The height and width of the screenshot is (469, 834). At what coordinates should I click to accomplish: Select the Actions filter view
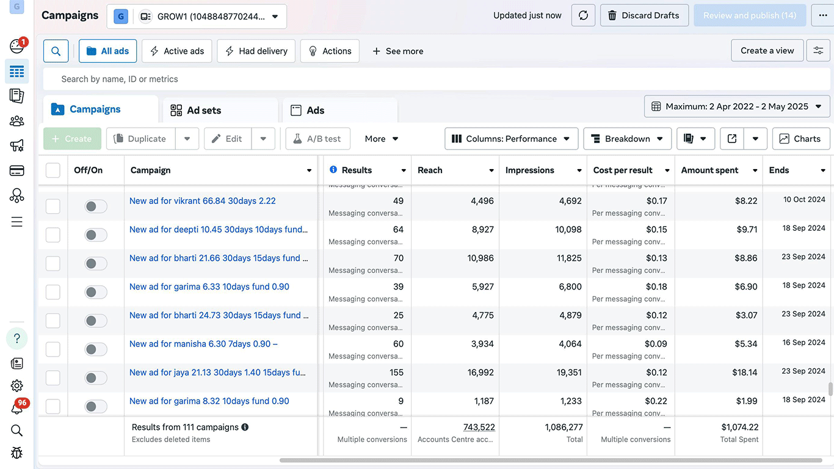pos(330,51)
